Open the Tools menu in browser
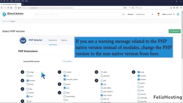Image resolution: width=183 pixels, height=103 pixels. click(23, 1)
